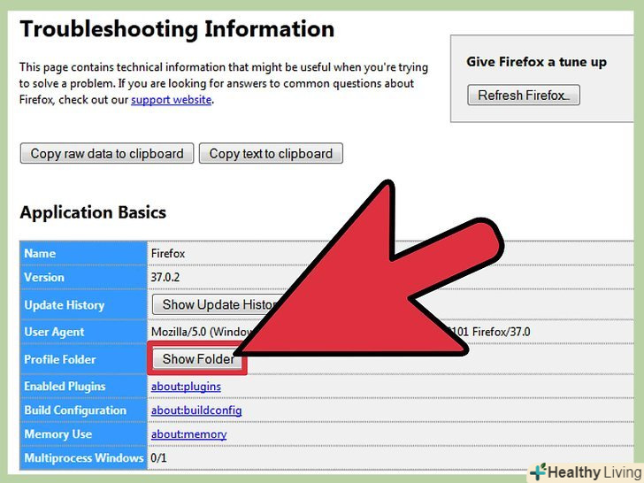Click the Profile Folder row header
Image resolution: width=644 pixels, height=483 pixels.
[x=83, y=359]
